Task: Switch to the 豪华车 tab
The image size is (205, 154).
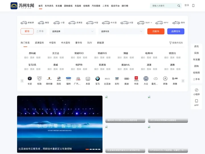Action: click(79, 43)
